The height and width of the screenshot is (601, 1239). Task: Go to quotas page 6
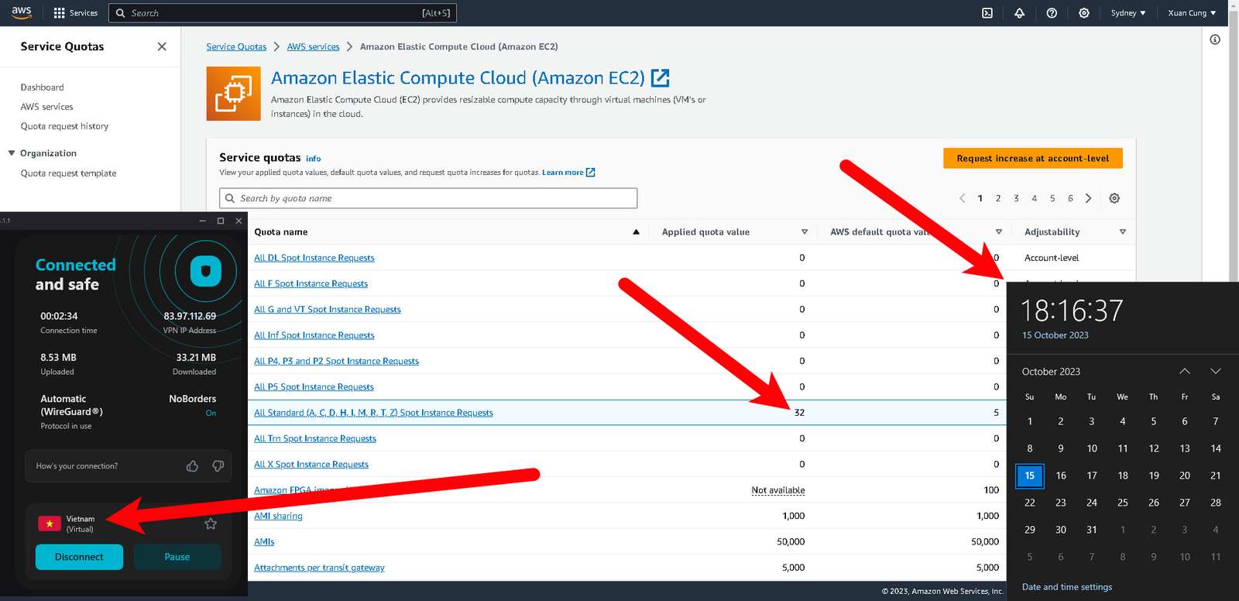(x=1070, y=198)
